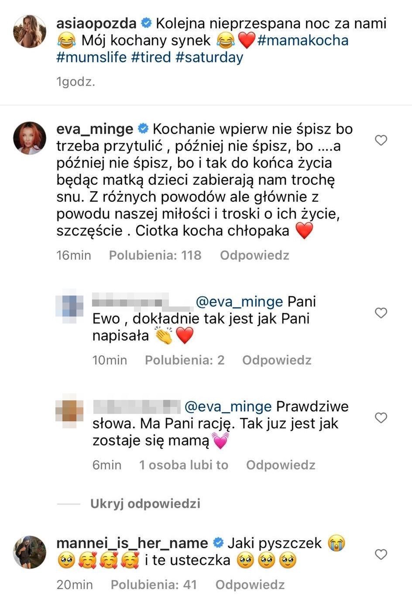Open eva_minge's profile avatar

click(x=30, y=138)
